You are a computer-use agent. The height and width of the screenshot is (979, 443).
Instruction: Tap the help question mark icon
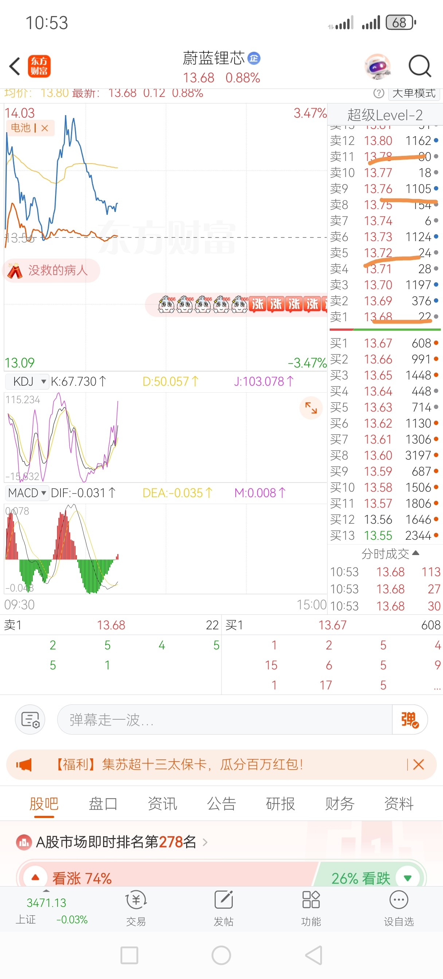tap(379, 93)
